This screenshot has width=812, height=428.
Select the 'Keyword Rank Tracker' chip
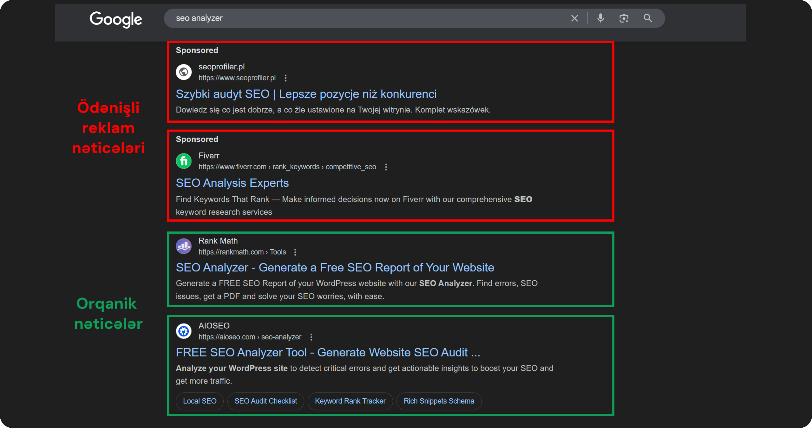pyautogui.click(x=350, y=401)
